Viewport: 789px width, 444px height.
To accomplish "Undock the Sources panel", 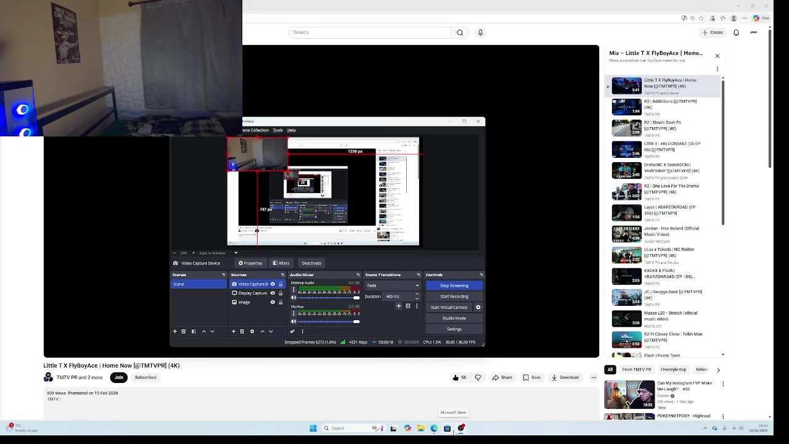I will (282, 275).
